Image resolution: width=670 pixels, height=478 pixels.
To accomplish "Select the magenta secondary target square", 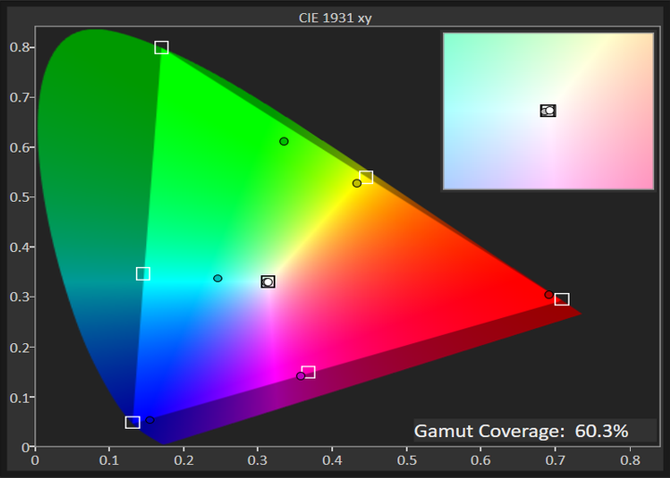I will [x=308, y=372].
